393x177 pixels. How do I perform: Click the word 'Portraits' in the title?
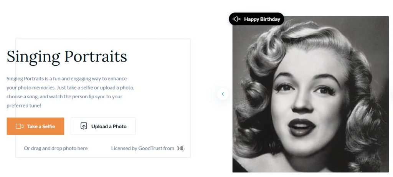click(96, 56)
